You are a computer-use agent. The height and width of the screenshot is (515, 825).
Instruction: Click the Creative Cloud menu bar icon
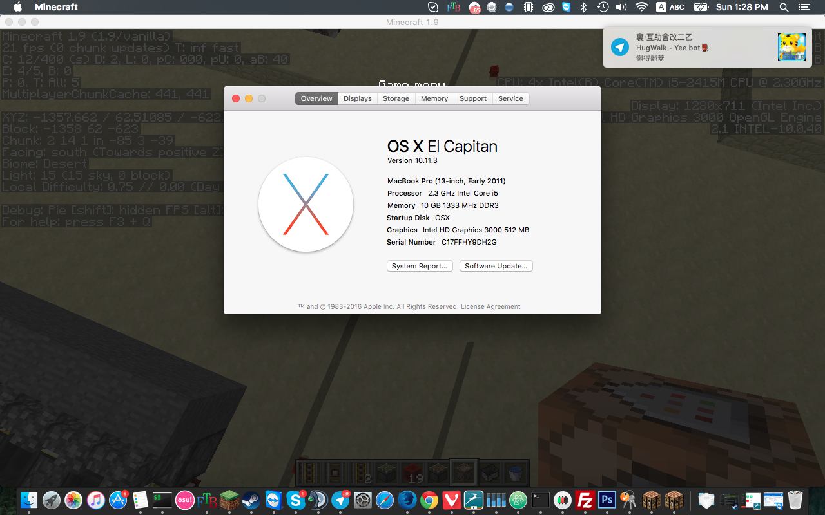coord(548,7)
